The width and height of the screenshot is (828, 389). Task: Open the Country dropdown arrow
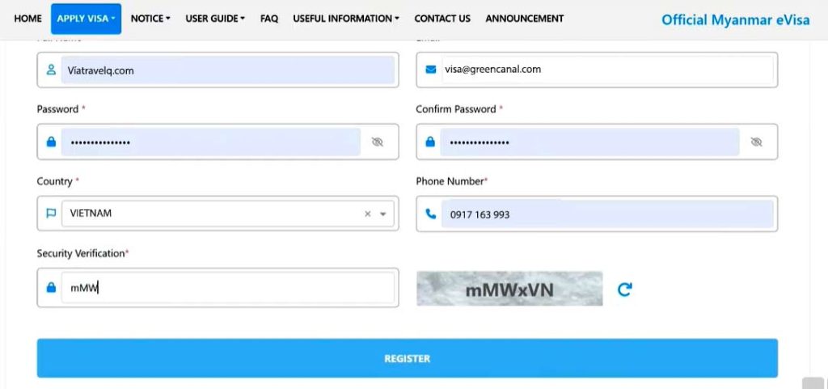tap(382, 214)
